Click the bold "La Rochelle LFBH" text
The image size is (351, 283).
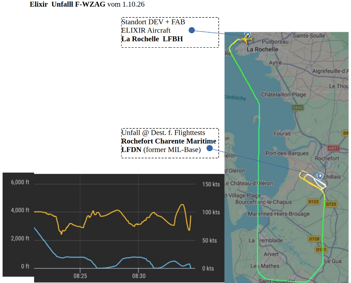(152, 39)
